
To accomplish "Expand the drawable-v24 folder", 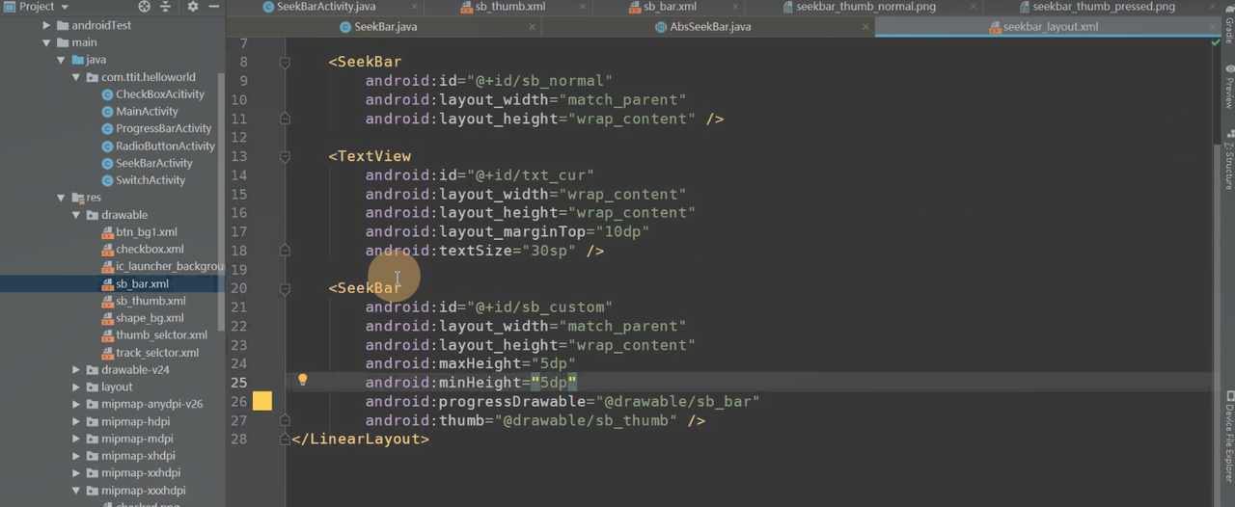I will [x=77, y=369].
